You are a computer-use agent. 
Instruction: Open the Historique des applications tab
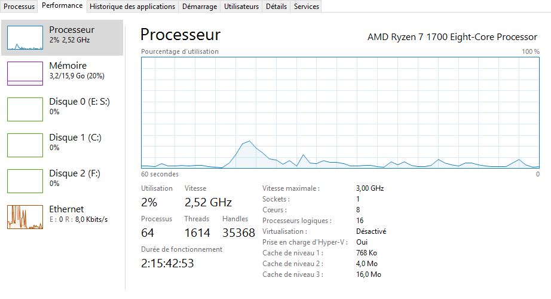(x=132, y=7)
